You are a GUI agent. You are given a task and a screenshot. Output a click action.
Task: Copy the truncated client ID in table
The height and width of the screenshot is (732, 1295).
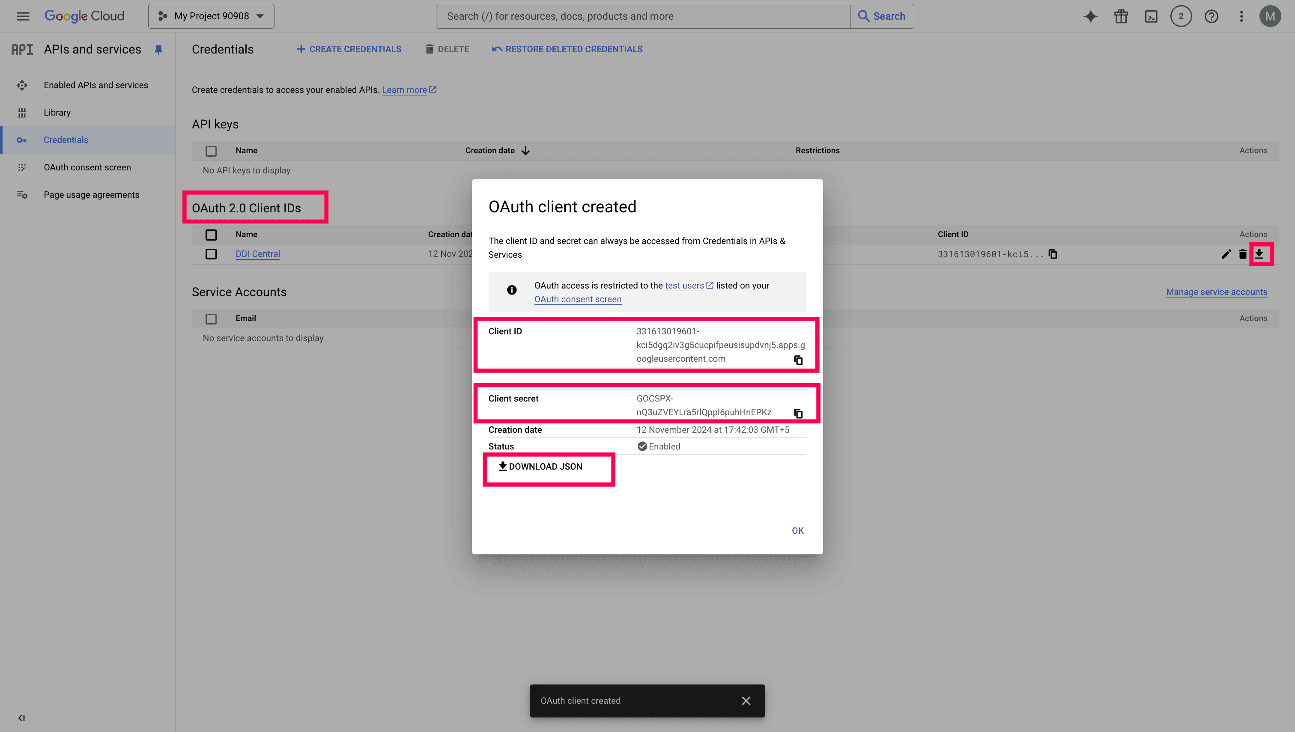click(x=1053, y=254)
